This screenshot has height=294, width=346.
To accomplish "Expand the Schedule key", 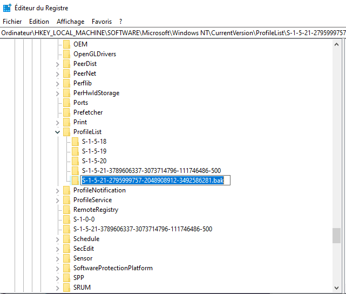I will tap(58, 239).
